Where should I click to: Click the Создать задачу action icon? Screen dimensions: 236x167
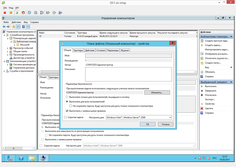pyautogui.click(x=202, y=45)
